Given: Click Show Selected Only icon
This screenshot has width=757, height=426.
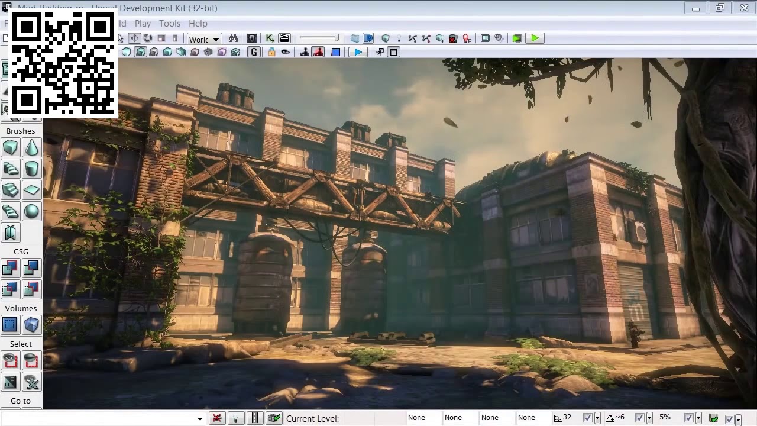Looking at the screenshot, I should tap(11, 360).
